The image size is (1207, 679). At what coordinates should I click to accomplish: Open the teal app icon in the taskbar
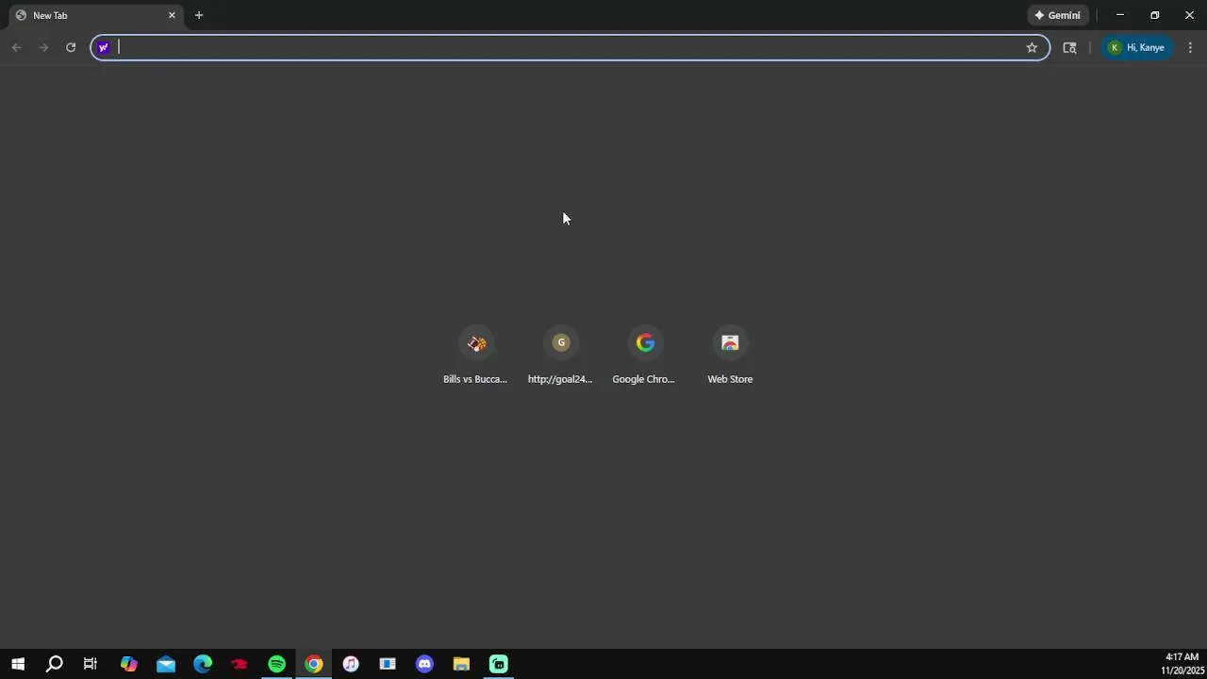[x=499, y=664]
